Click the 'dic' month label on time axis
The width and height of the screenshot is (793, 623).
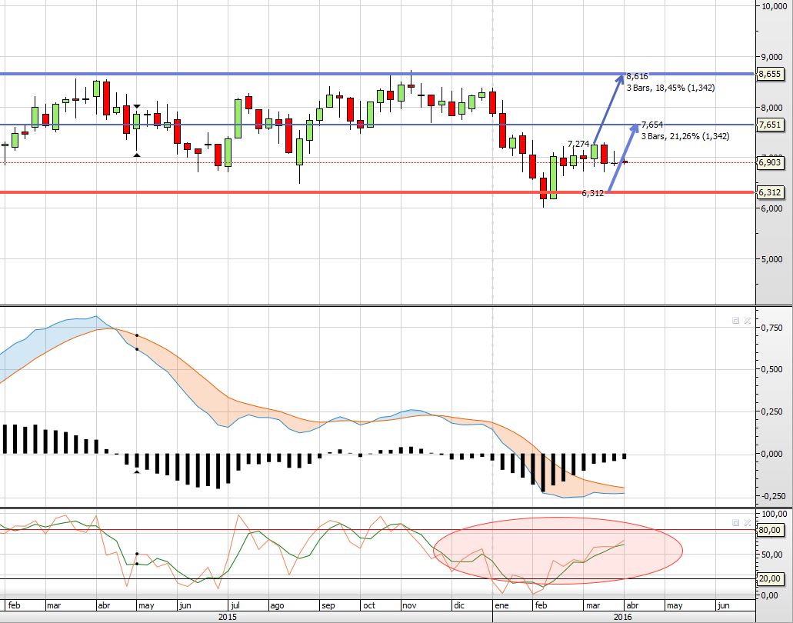point(458,605)
